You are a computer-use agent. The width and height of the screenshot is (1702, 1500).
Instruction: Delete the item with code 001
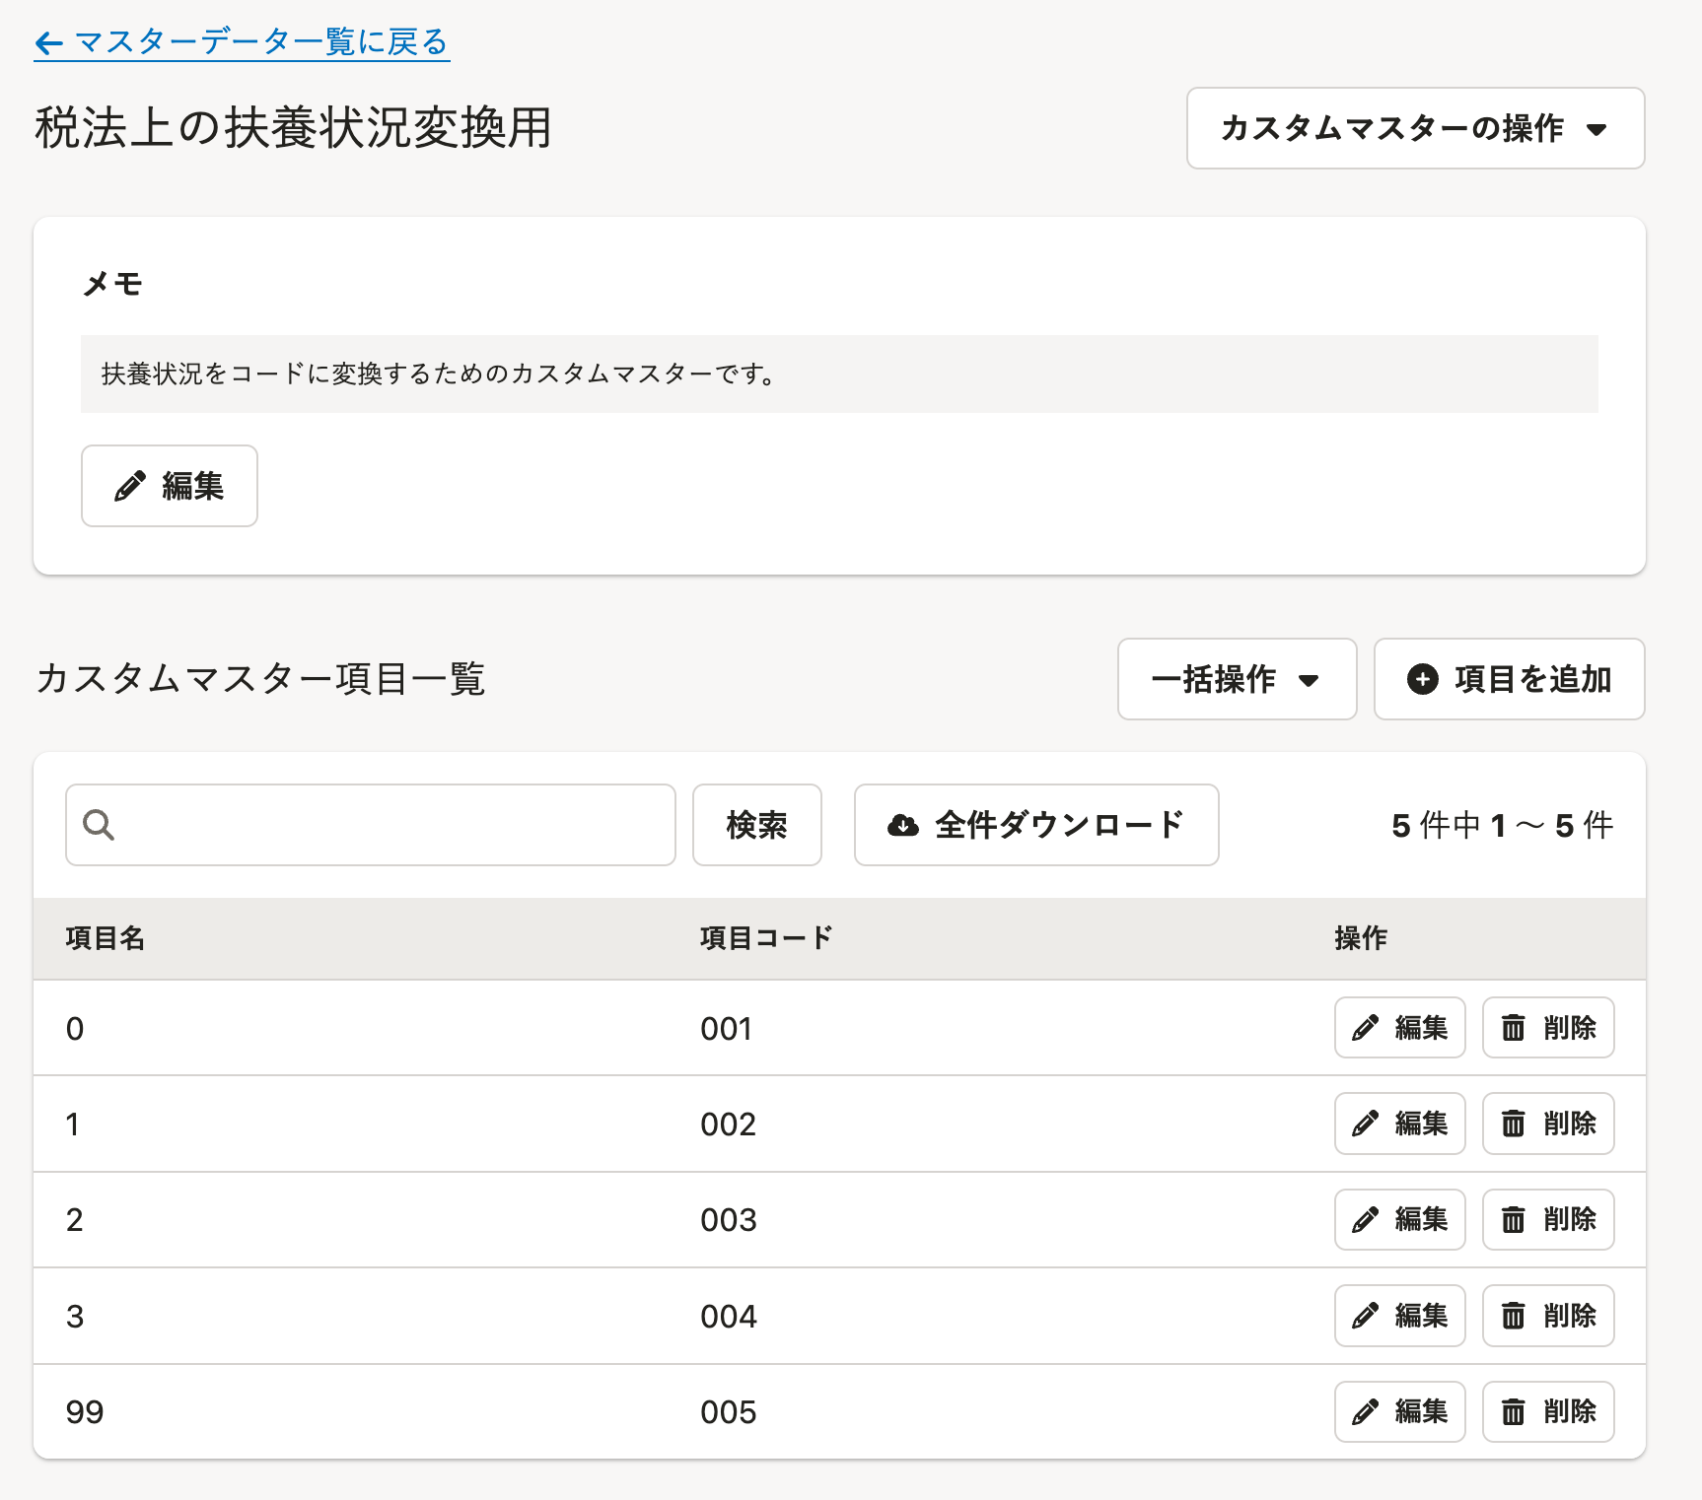[1547, 1028]
